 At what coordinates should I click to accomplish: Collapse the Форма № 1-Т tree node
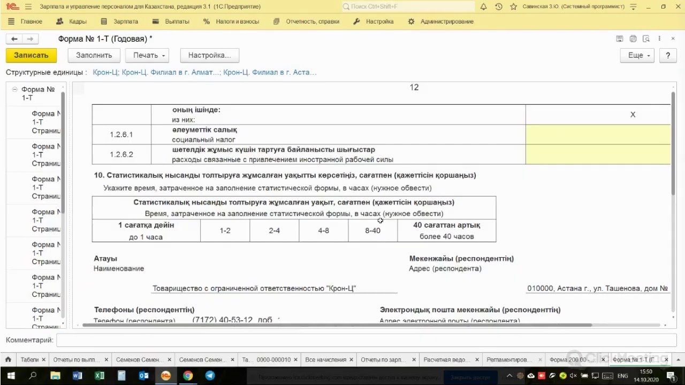click(15, 89)
